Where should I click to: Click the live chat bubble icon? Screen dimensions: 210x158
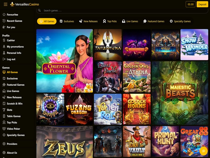(x=204, y=151)
